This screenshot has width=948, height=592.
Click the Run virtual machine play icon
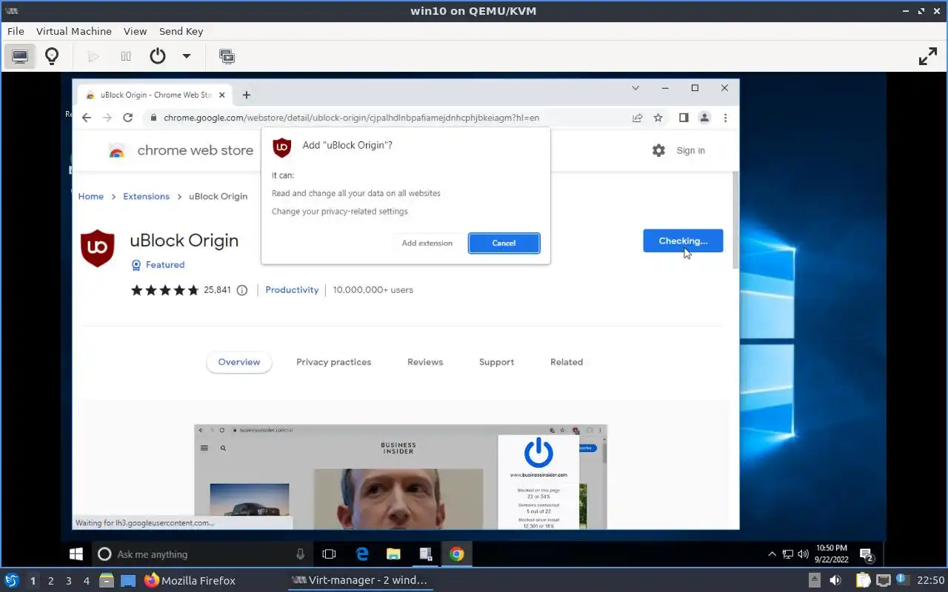(93, 56)
